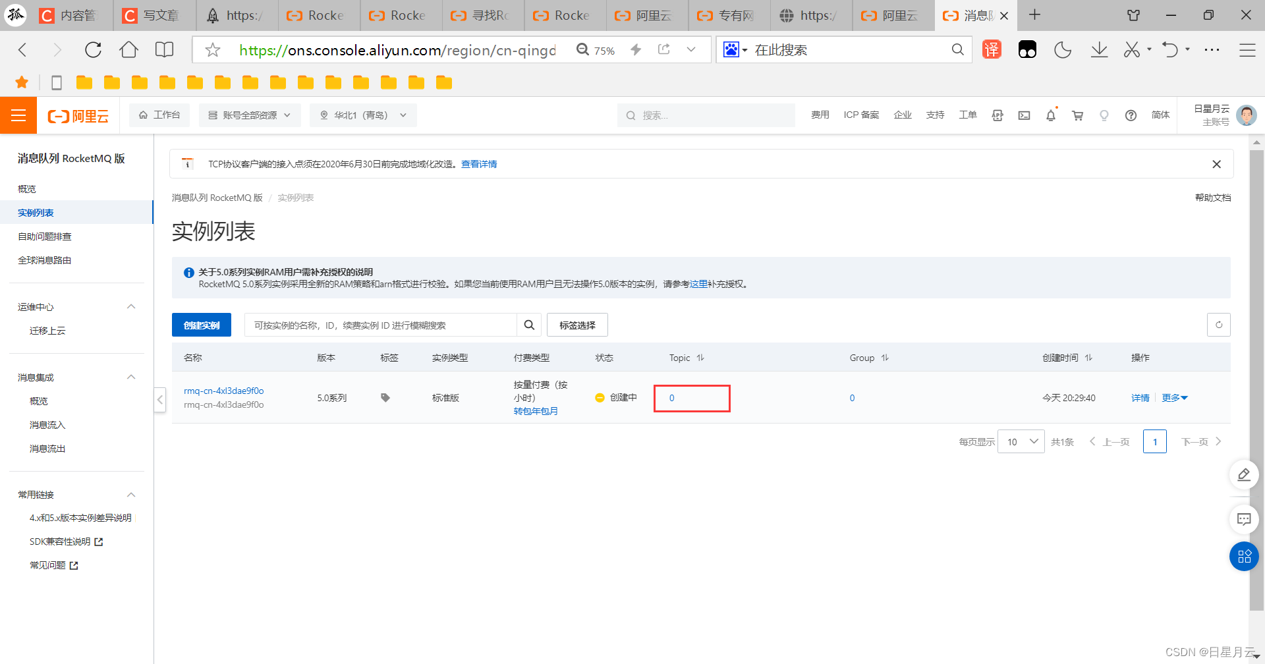Image resolution: width=1265 pixels, height=664 pixels.
Task: Click the lightbulb suggestions icon
Action: [x=1104, y=115]
